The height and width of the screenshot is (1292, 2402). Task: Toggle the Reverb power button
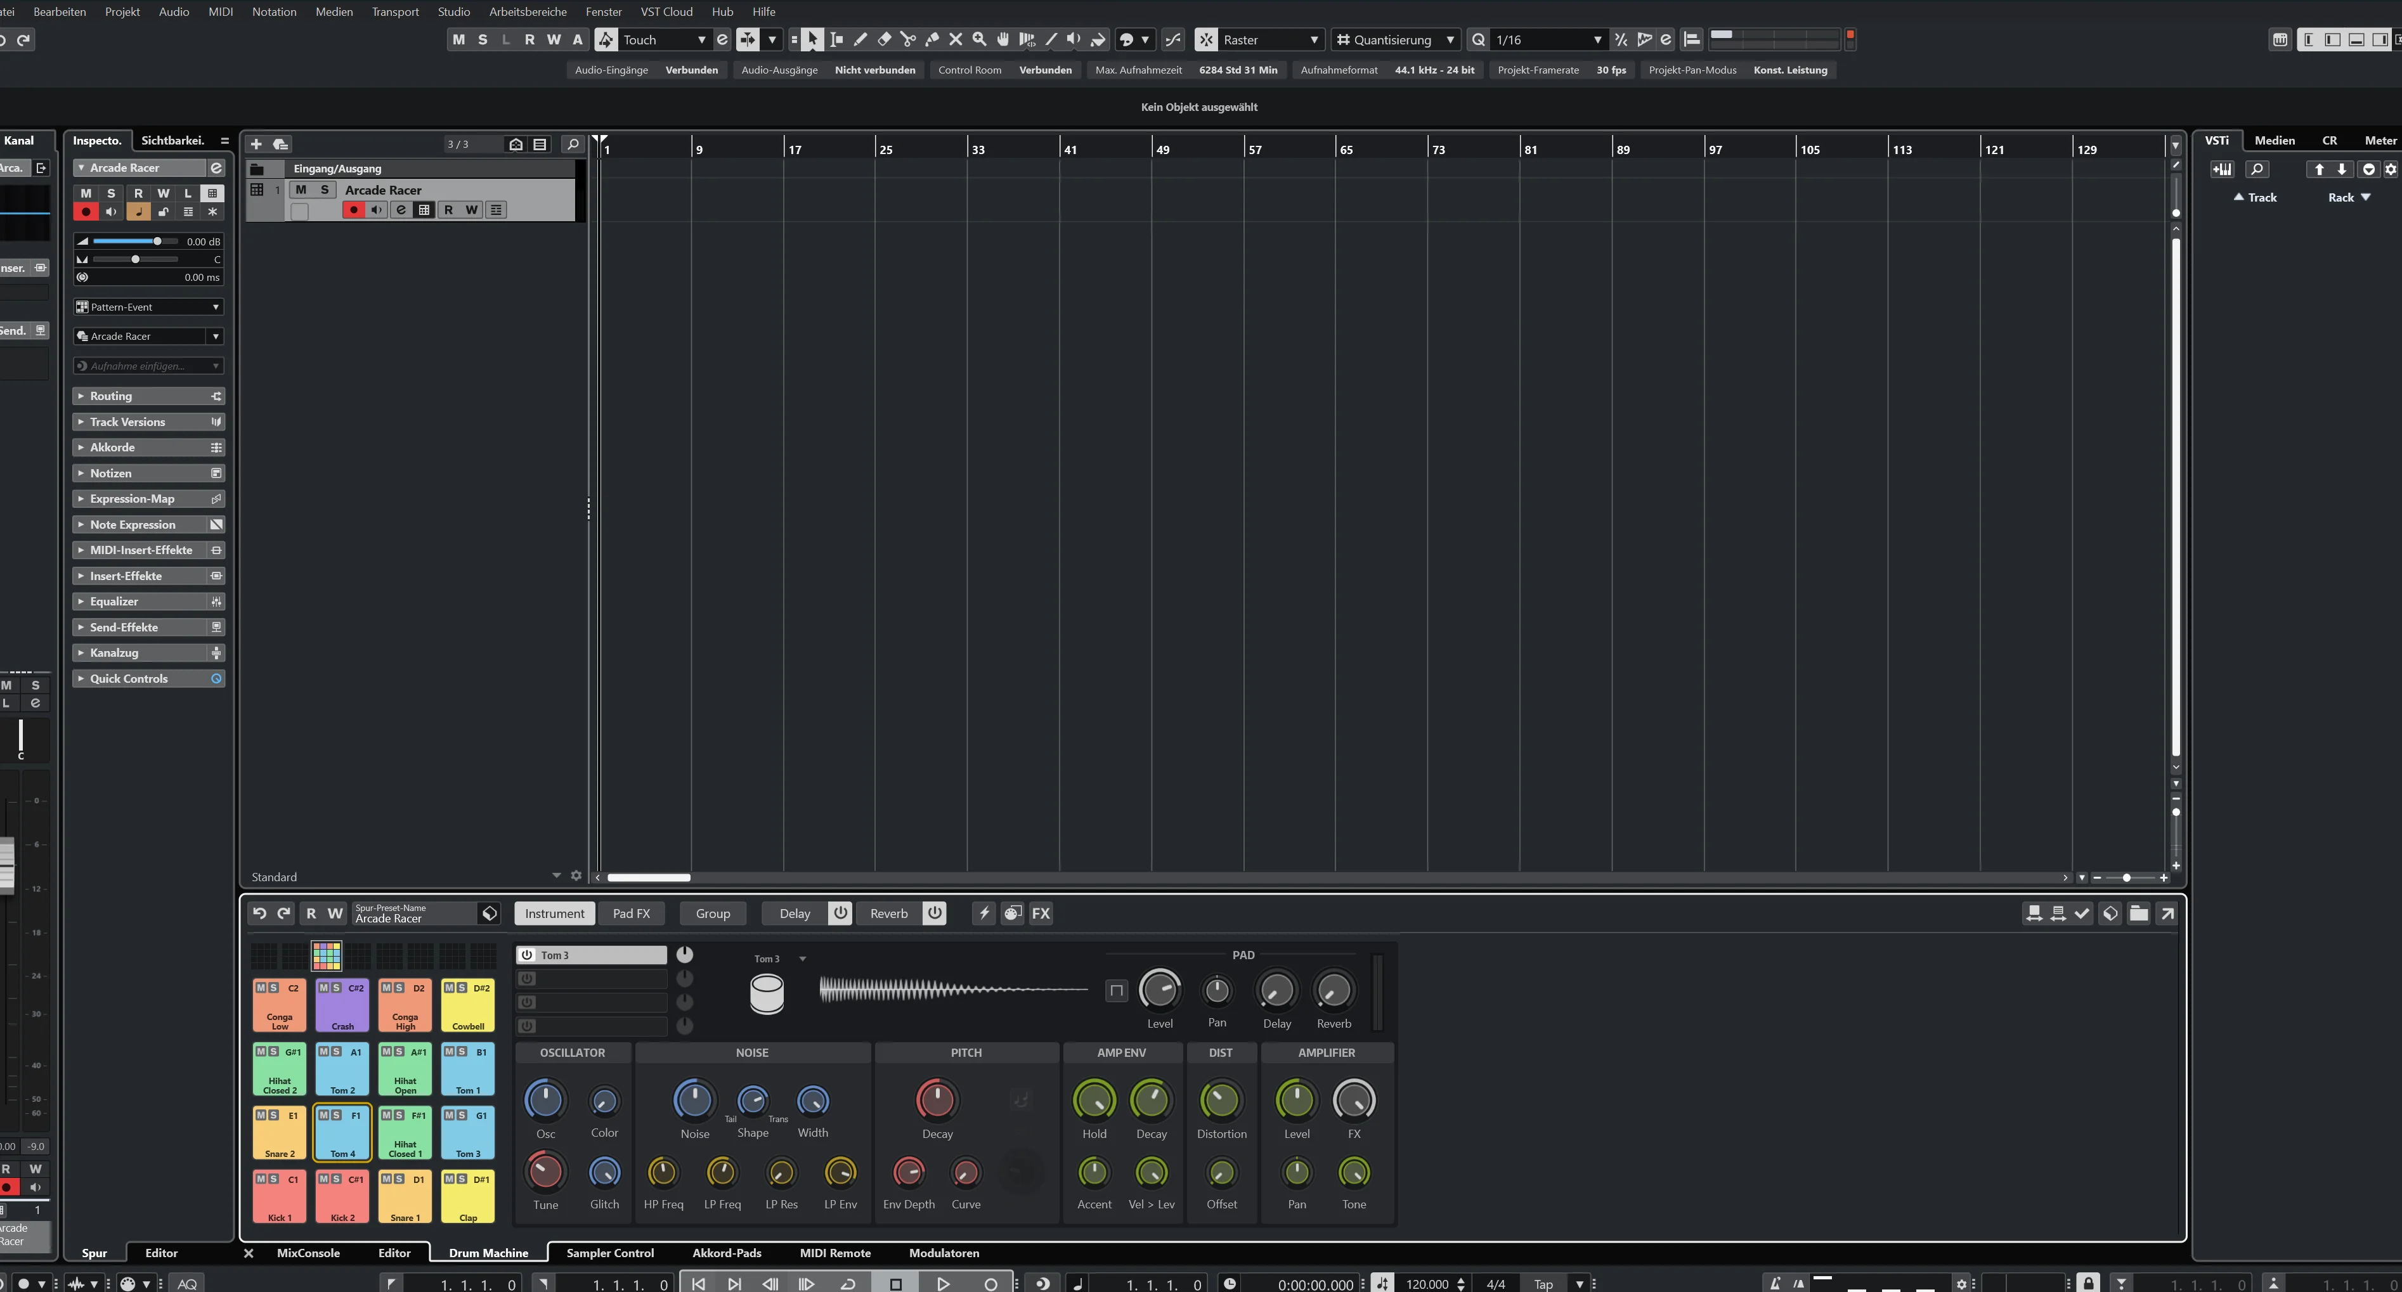coord(934,914)
